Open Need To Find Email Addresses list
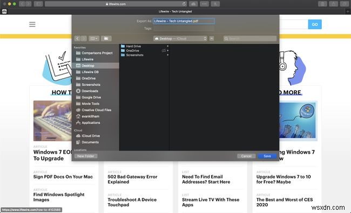The width and height of the screenshot is (351, 213). tap(206, 179)
